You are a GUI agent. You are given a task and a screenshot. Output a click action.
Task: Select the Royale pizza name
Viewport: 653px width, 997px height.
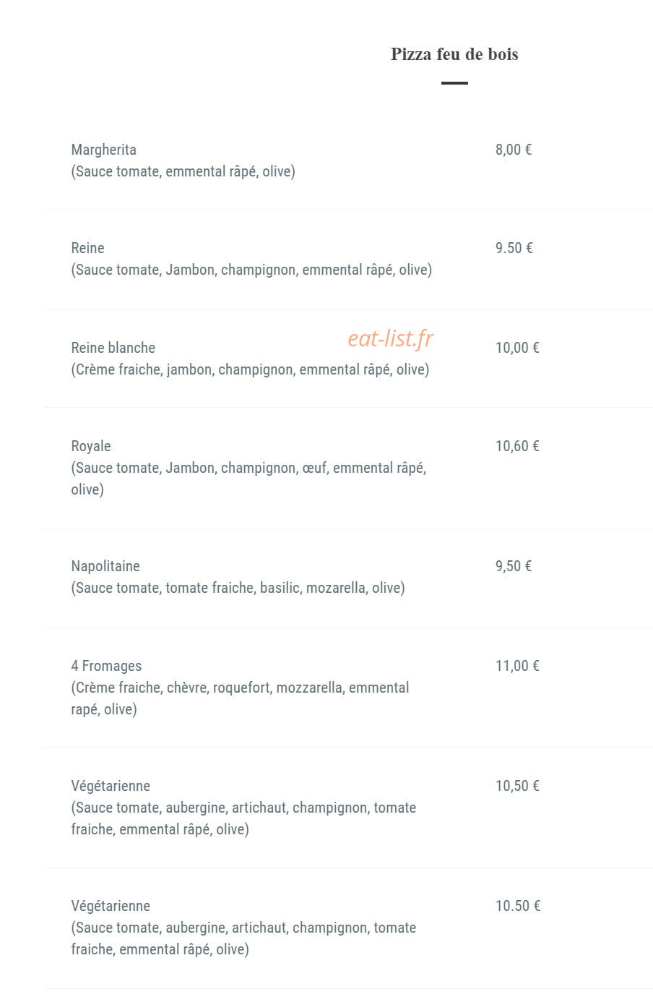coord(91,446)
